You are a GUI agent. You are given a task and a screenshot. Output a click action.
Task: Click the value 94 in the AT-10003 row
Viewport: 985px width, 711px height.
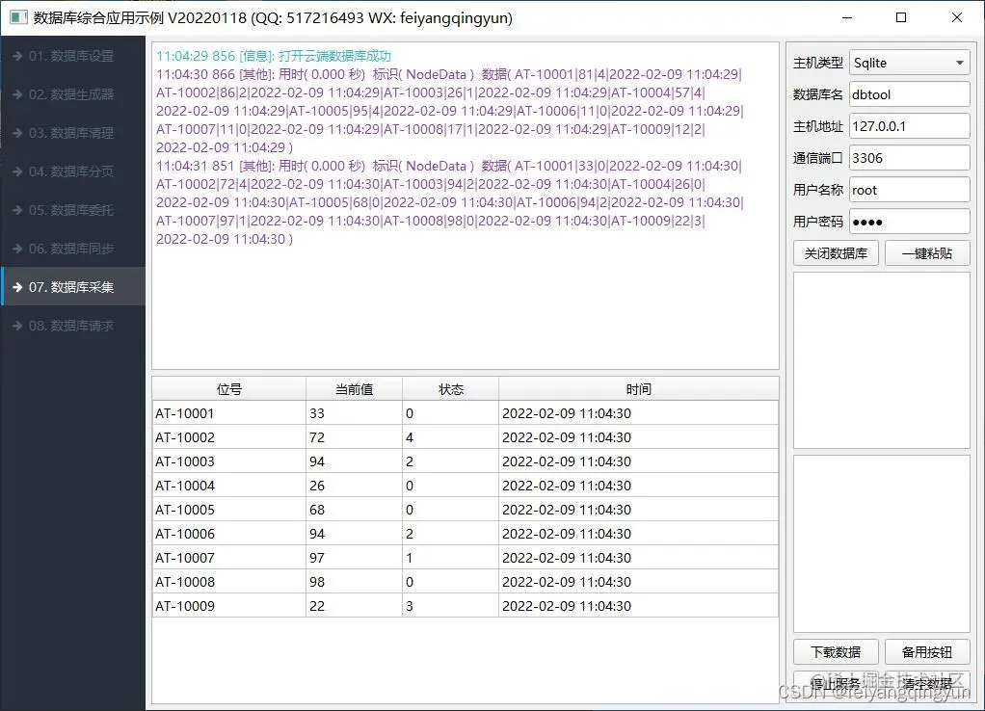[355, 461]
